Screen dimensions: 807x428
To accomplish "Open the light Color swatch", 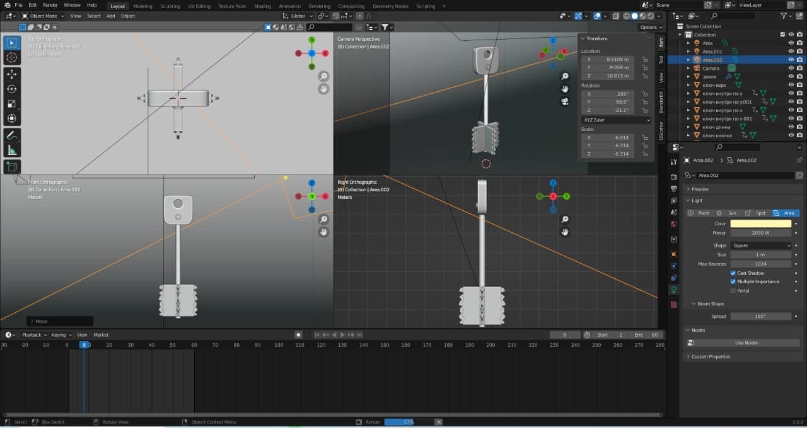I will coord(761,223).
